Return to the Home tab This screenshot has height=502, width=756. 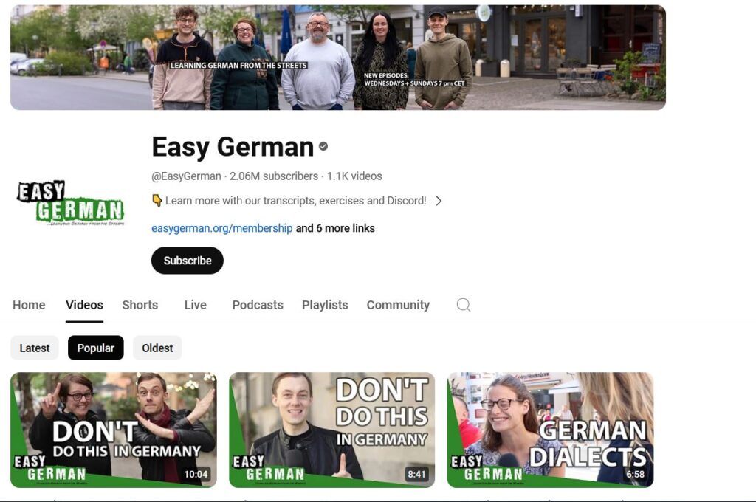[x=29, y=304]
